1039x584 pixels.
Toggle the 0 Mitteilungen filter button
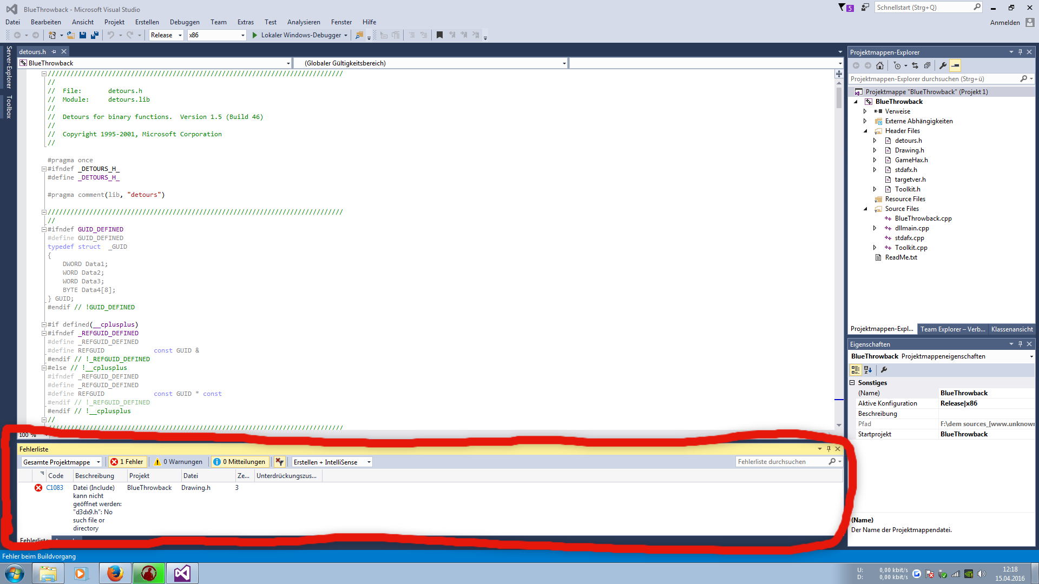tap(240, 462)
